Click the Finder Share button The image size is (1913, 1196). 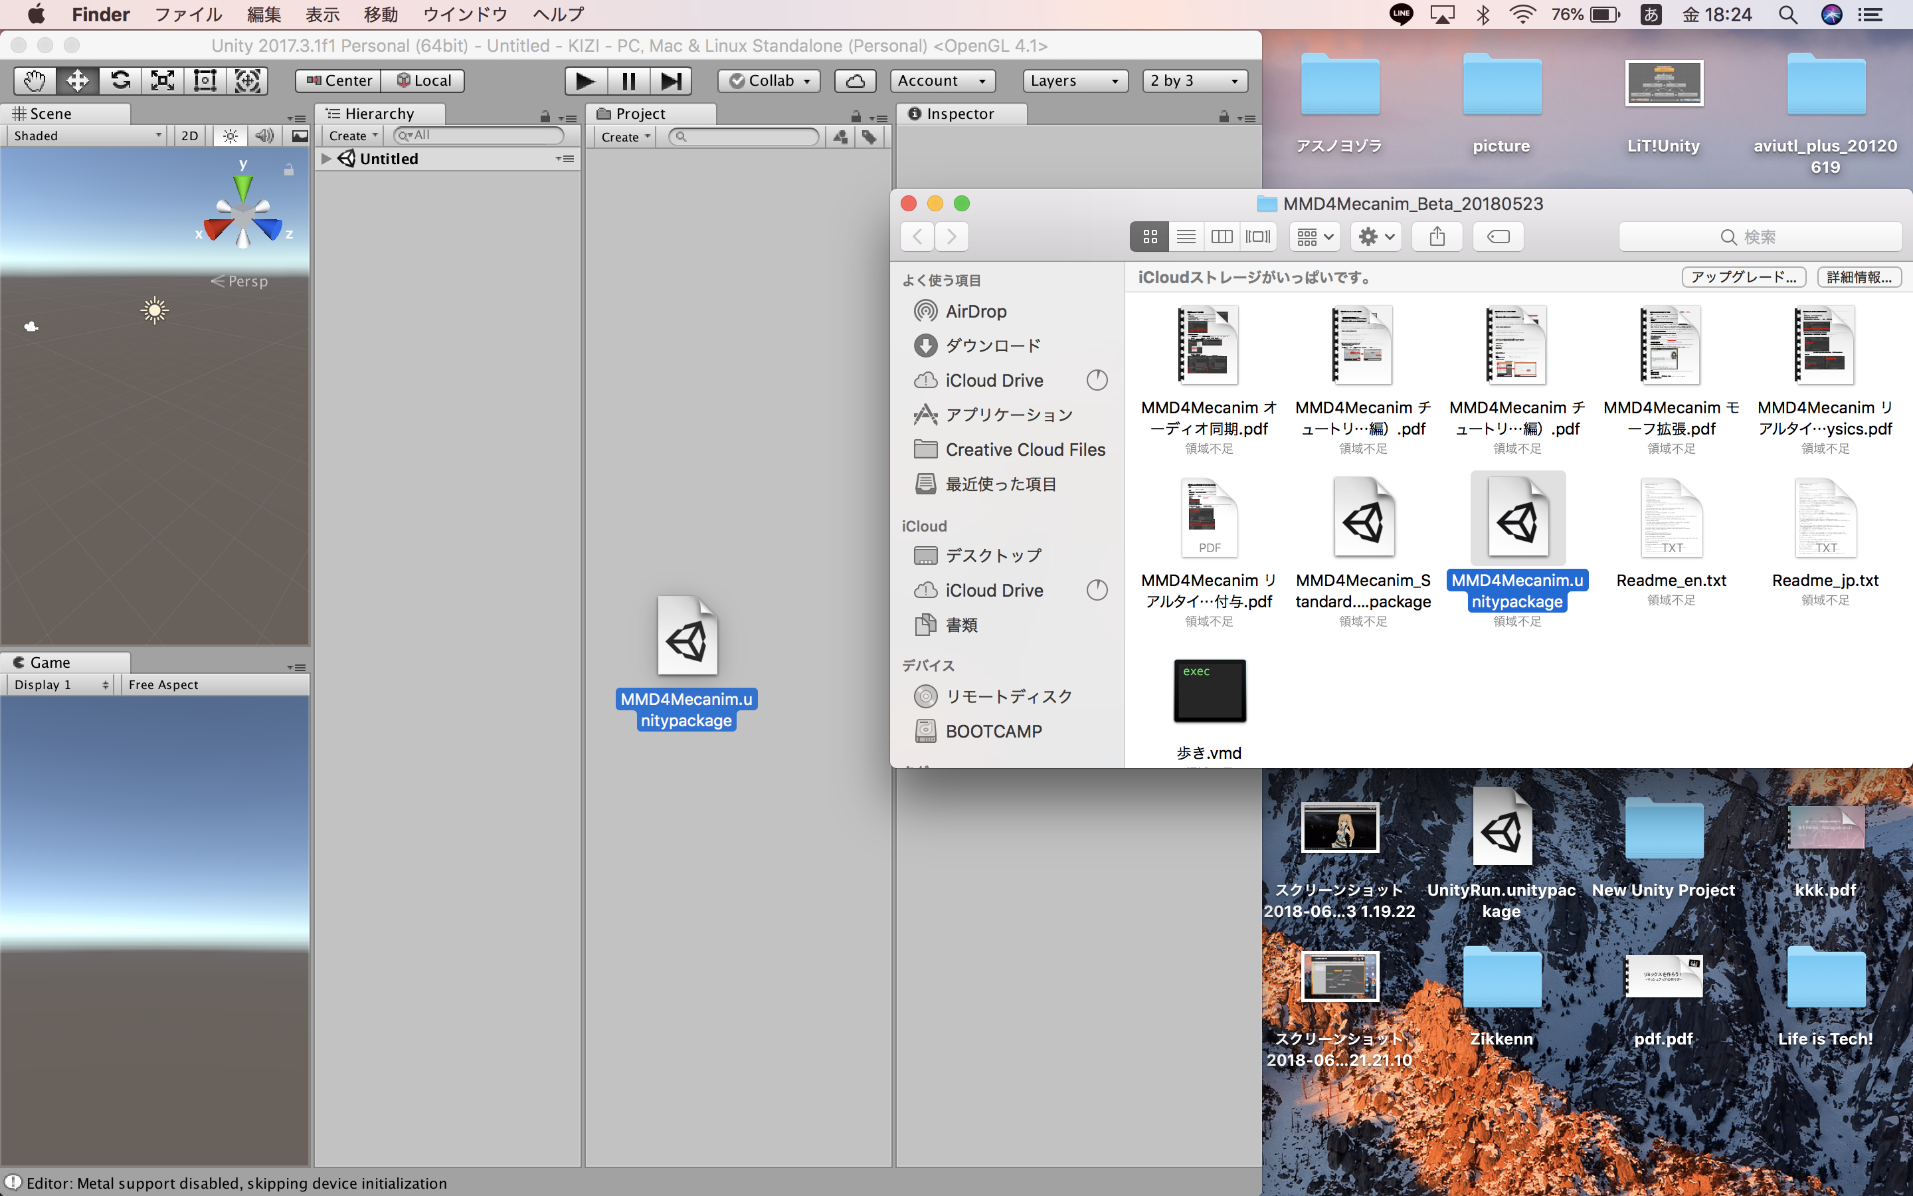[x=1437, y=237]
